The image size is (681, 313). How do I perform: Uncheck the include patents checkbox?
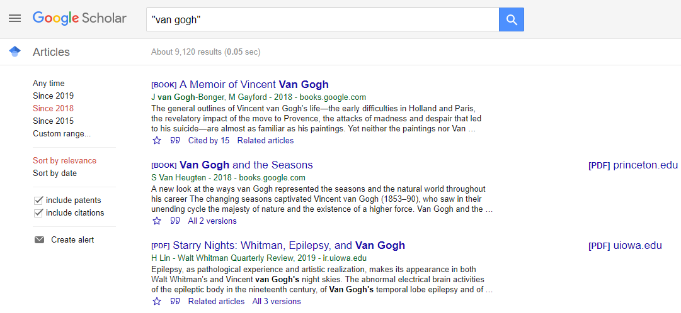[38, 200]
